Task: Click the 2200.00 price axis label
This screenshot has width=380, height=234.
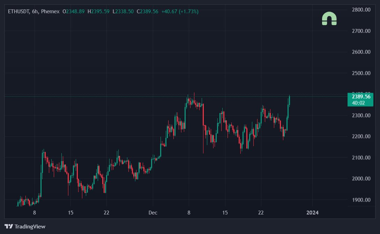Action: [x=361, y=136]
